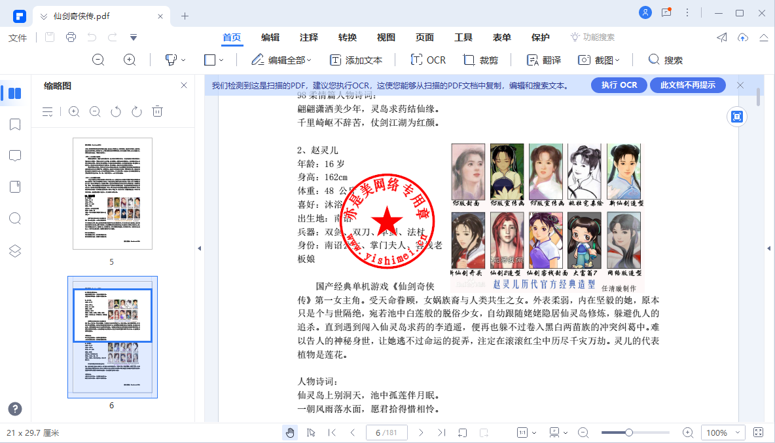Click the OCR tool button
This screenshot has height=443, width=775.
[x=428, y=60]
